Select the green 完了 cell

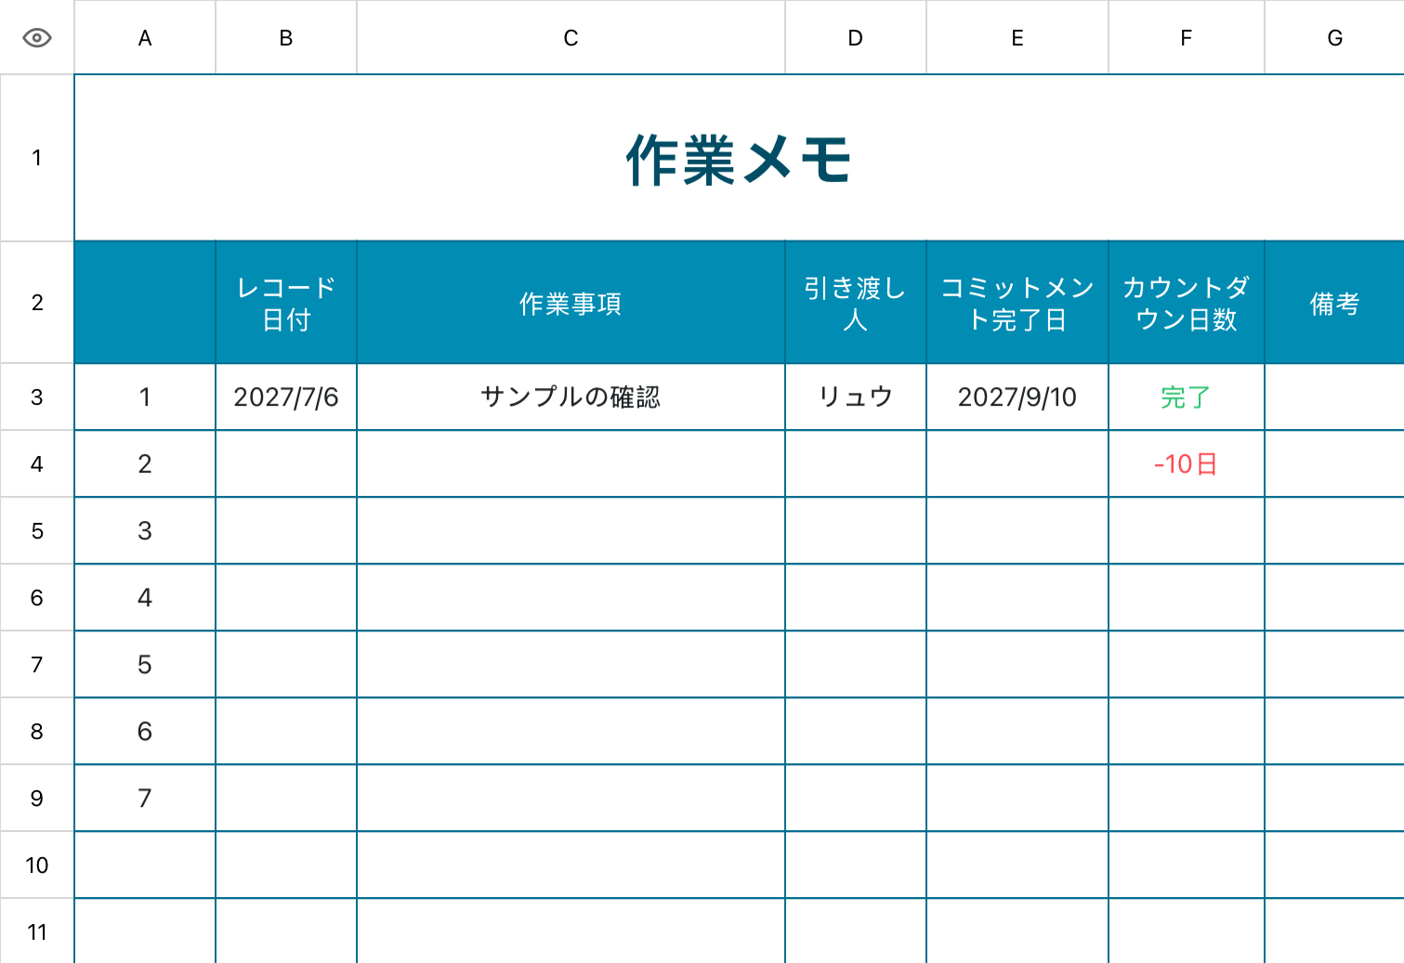(x=1187, y=397)
